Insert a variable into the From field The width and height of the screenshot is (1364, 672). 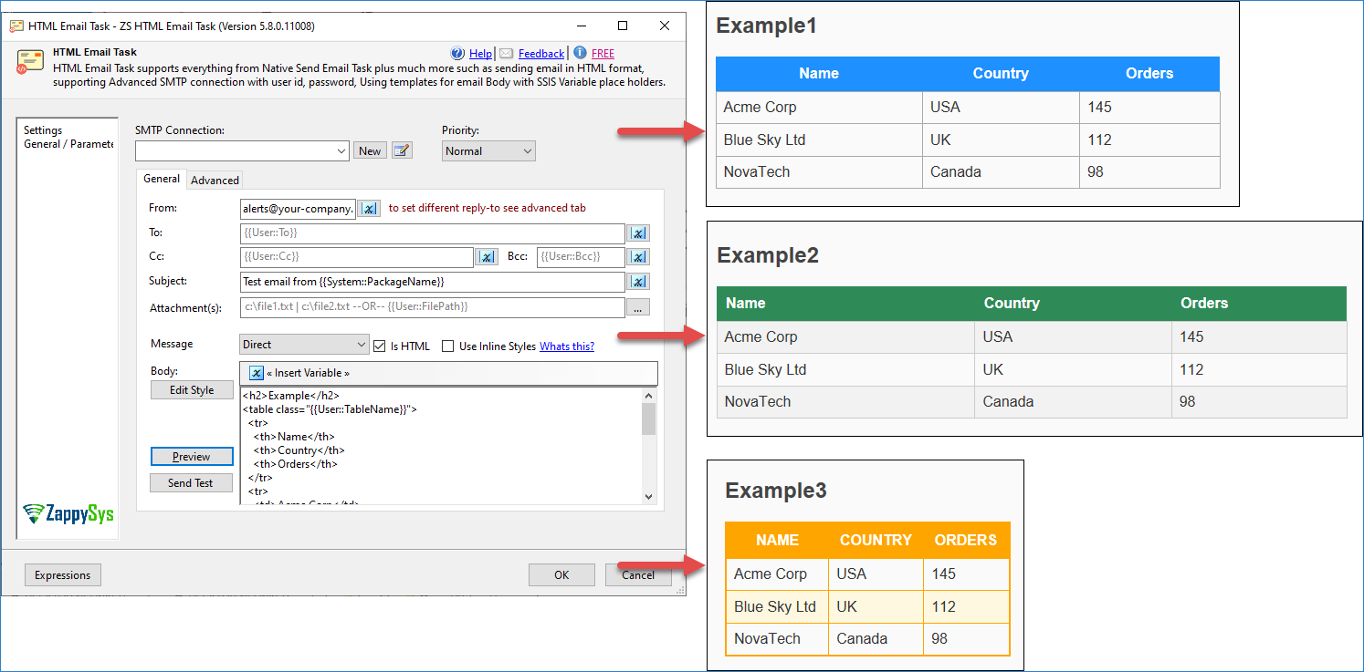368,208
